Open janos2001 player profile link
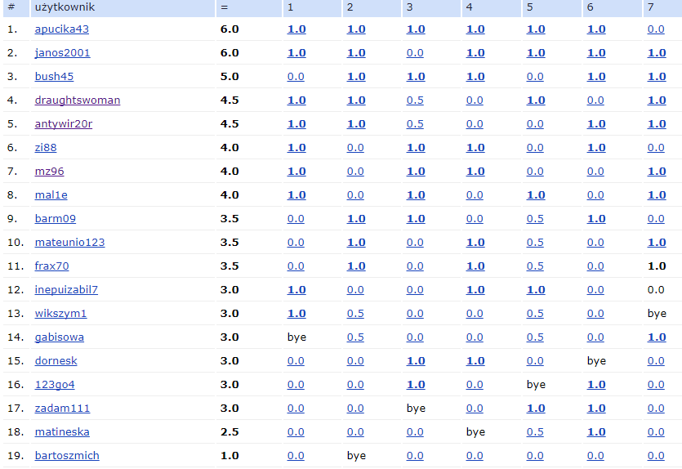 point(62,53)
